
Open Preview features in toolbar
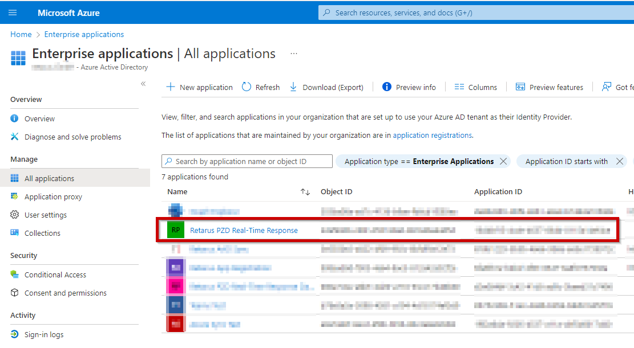tap(550, 87)
